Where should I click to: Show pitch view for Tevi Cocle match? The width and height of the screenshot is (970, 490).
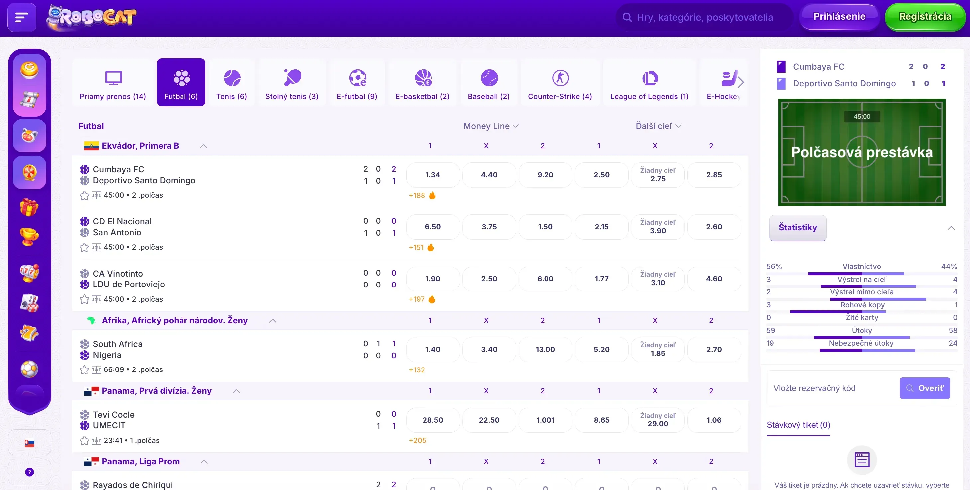[x=96, y=440]
